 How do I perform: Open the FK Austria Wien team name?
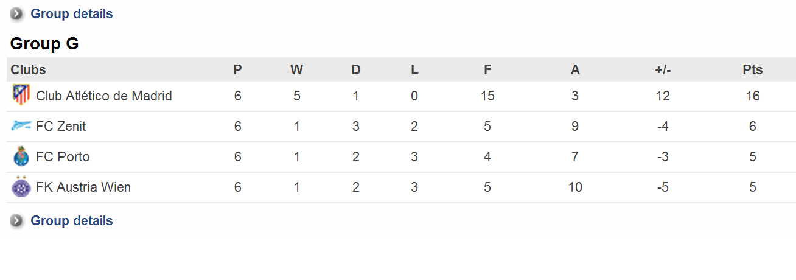coord(83,187)
